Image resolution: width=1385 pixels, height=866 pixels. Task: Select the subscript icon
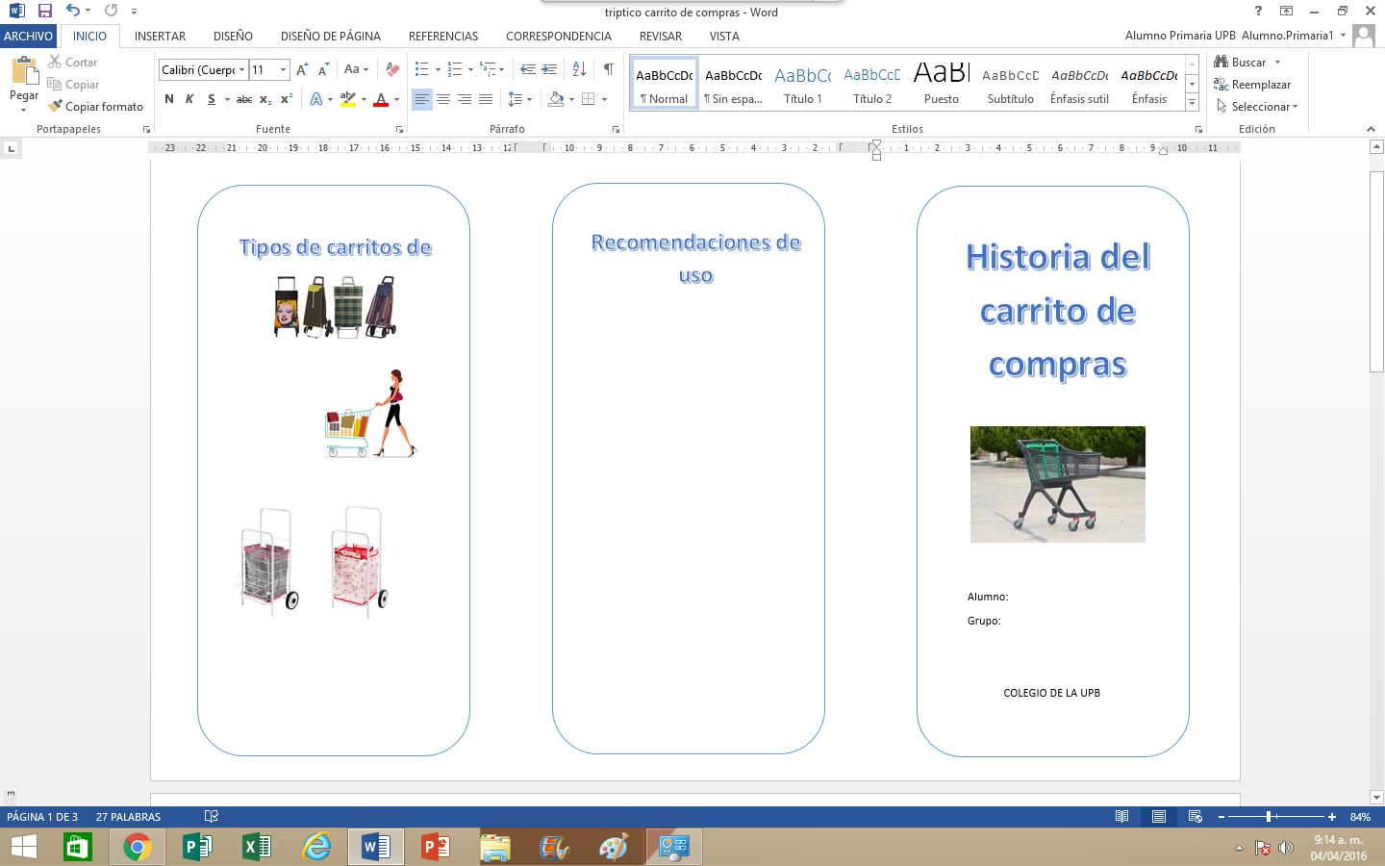click(x=264, y=99)
